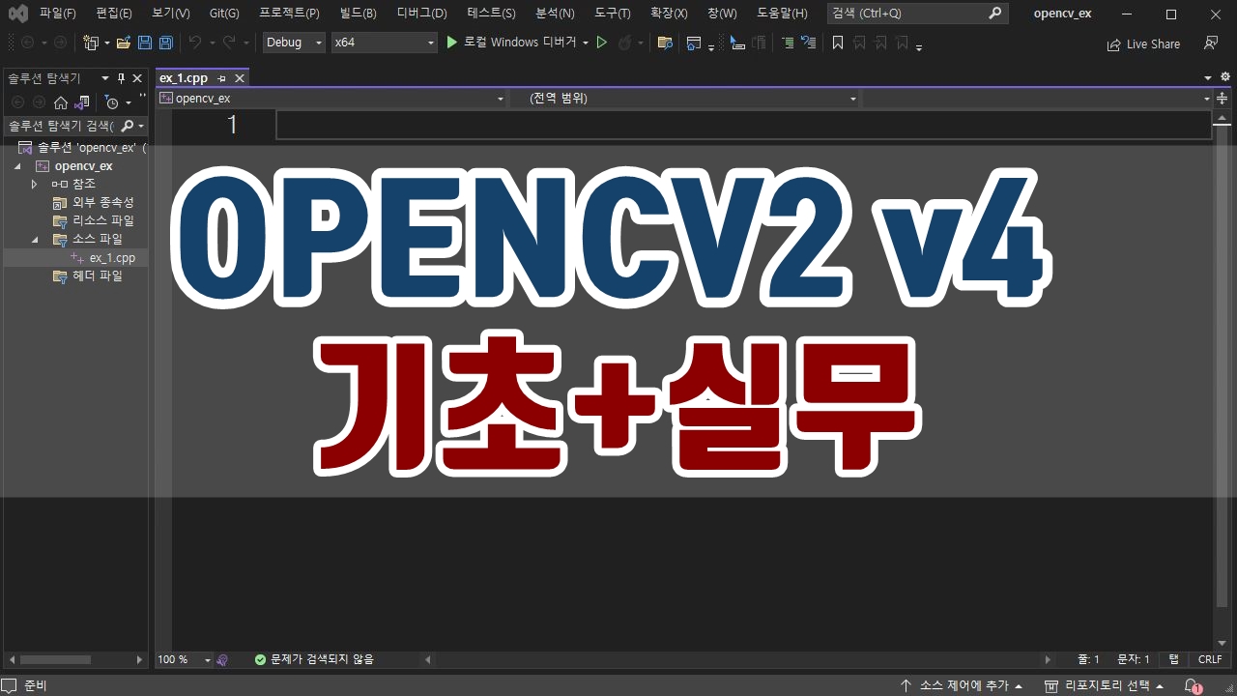Click line 1 in the code editor
This screenshot has height=696, width=1237.
tap(743, 125)
